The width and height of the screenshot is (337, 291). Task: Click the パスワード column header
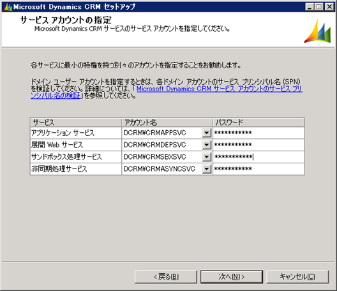(x=258, y=123)
